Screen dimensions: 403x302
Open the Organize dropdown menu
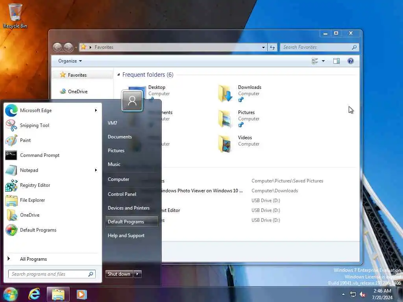[x=70, y=61]
